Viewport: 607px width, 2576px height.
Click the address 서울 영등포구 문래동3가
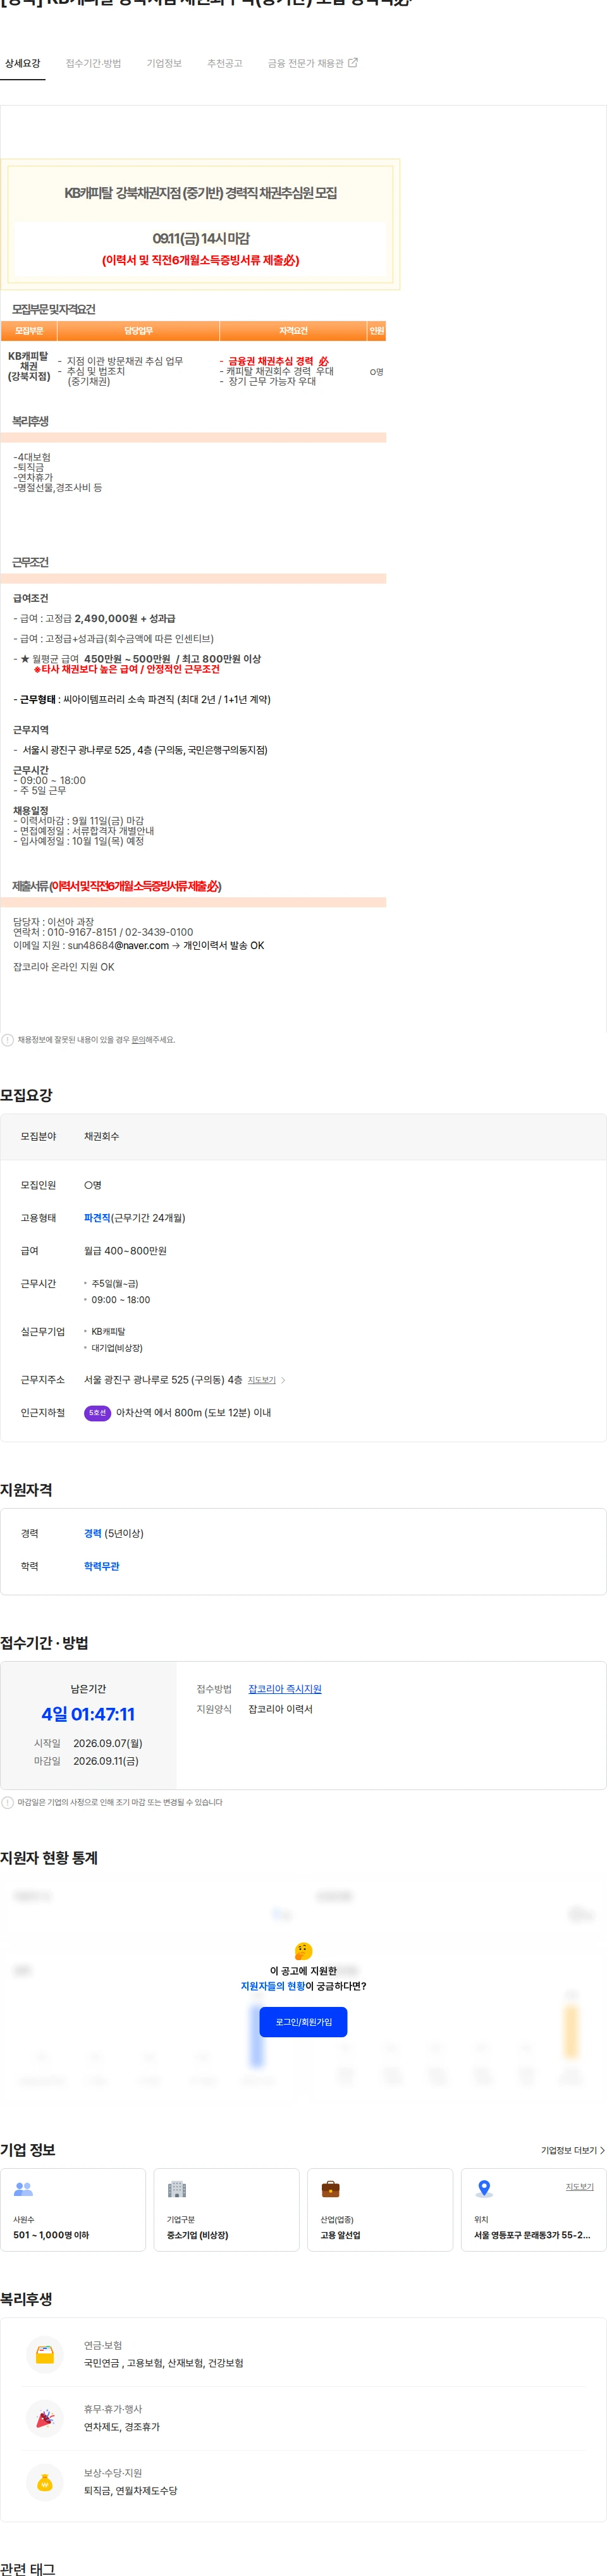click(532, 2235)
